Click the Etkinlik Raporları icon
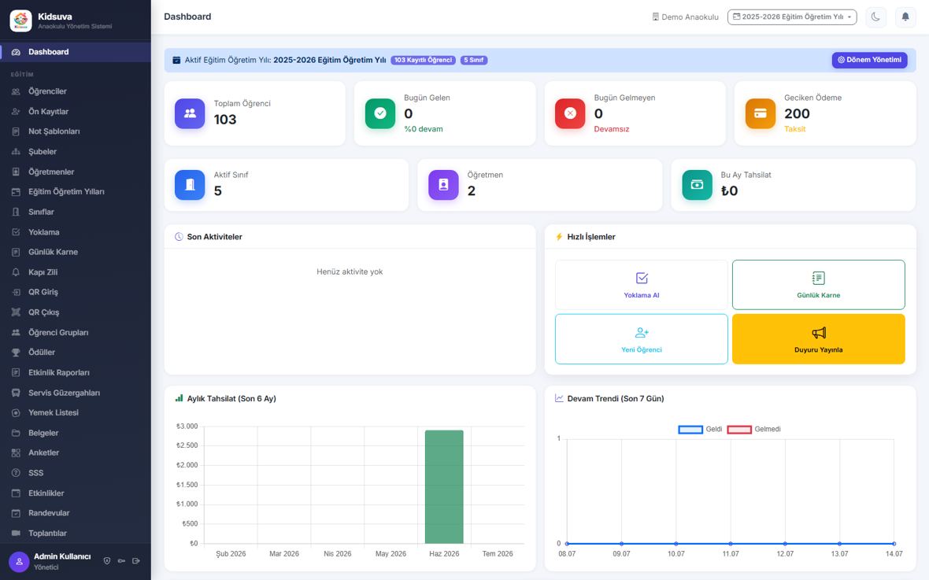929x580 pixels. point(16,373)
